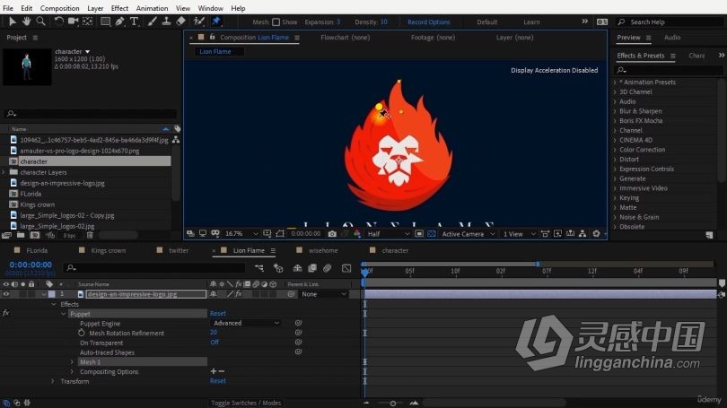The width and height of the screenshot is (727, 408).
Task: Open composition flowchart icon in timeline
Action: tap(259, 268)
